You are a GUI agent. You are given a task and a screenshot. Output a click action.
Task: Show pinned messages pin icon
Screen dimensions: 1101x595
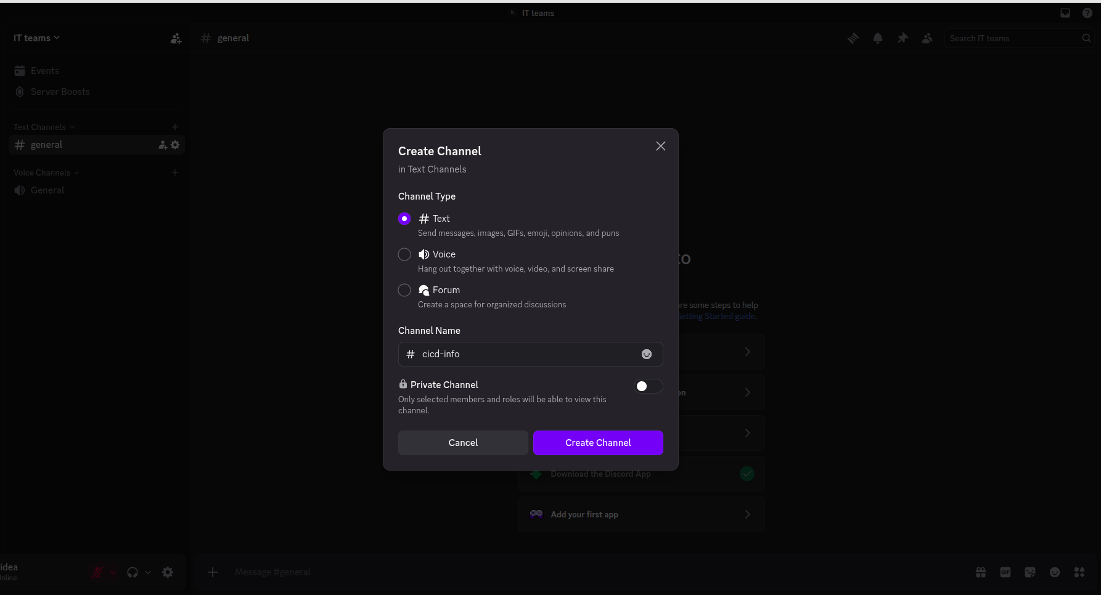[x=902, y=38]
